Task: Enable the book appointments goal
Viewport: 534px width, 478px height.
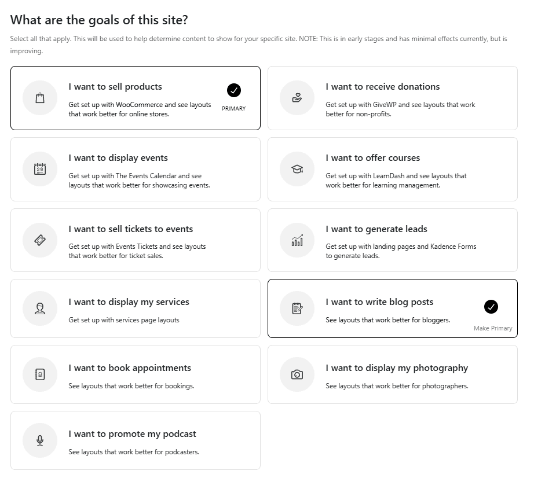Action: (135, 374)
